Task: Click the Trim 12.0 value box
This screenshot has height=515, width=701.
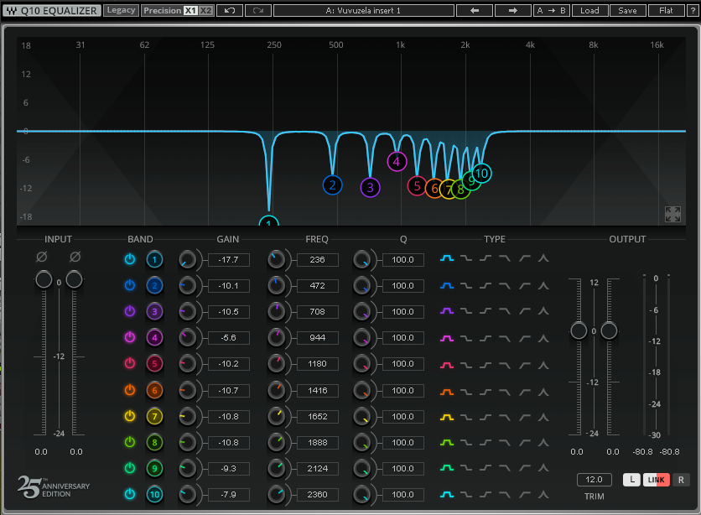Action: click(595, 480)
